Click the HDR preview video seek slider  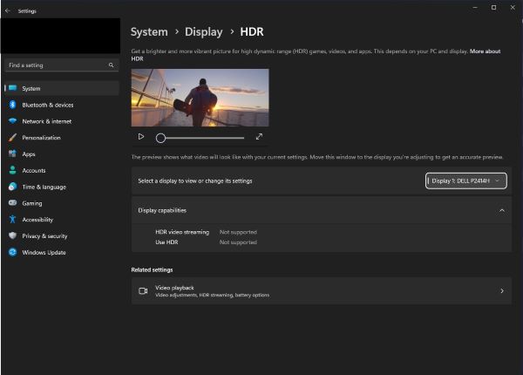coord(200,138)
